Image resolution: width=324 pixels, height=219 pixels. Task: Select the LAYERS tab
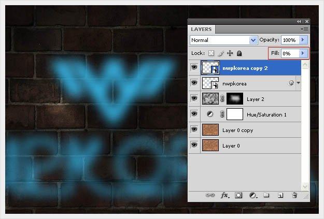coord(201,30)
